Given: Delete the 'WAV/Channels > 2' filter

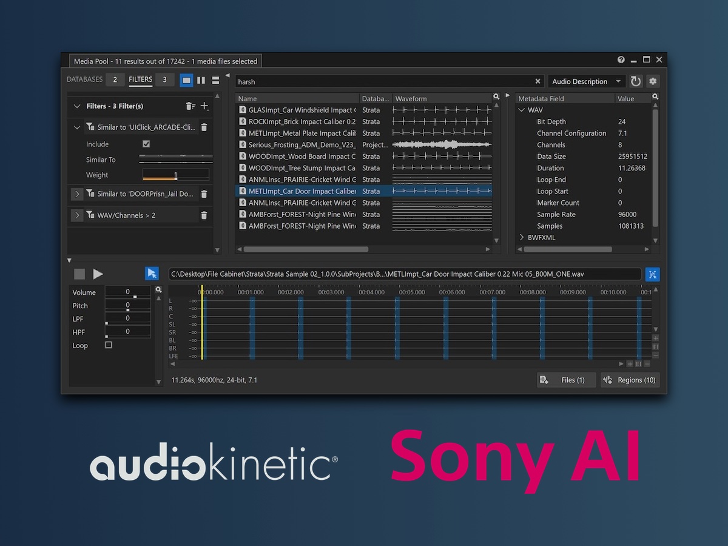Looking at the screenshot, I should [204, 214].
